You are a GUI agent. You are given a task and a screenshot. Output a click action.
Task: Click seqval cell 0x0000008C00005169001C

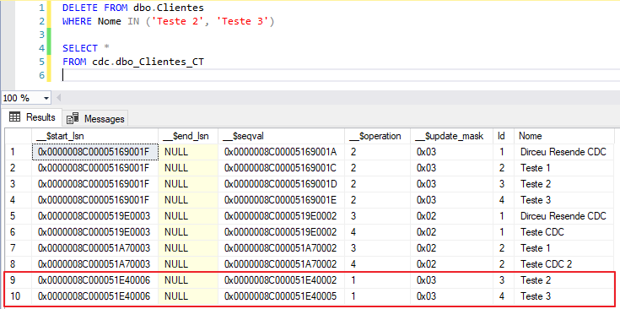pyautogui.click(x=281, y=168)
